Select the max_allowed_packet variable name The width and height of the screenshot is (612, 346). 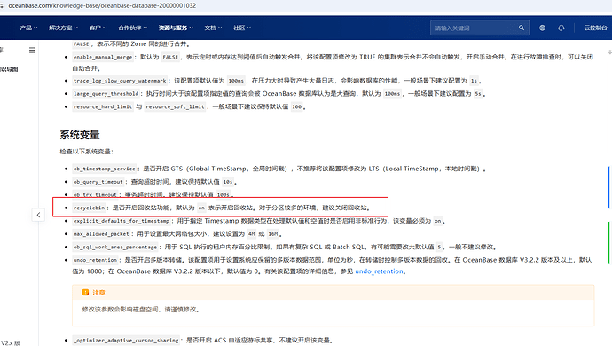click(101, 234)
